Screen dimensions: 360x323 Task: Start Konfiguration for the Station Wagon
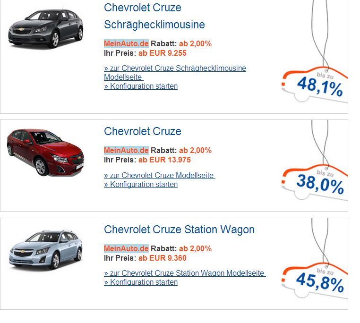(141, 282)
